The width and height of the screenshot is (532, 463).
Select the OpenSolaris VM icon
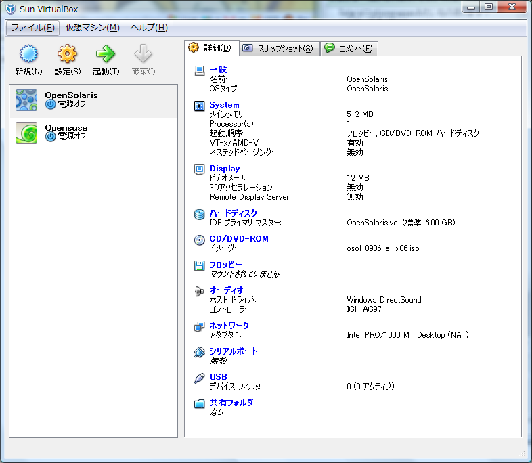click(x=26, y=100)
